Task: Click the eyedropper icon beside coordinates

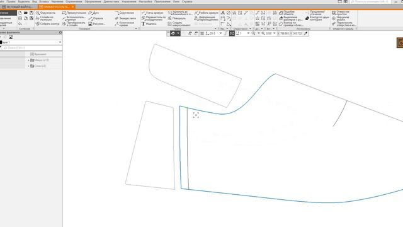Action: click(305, 33)
